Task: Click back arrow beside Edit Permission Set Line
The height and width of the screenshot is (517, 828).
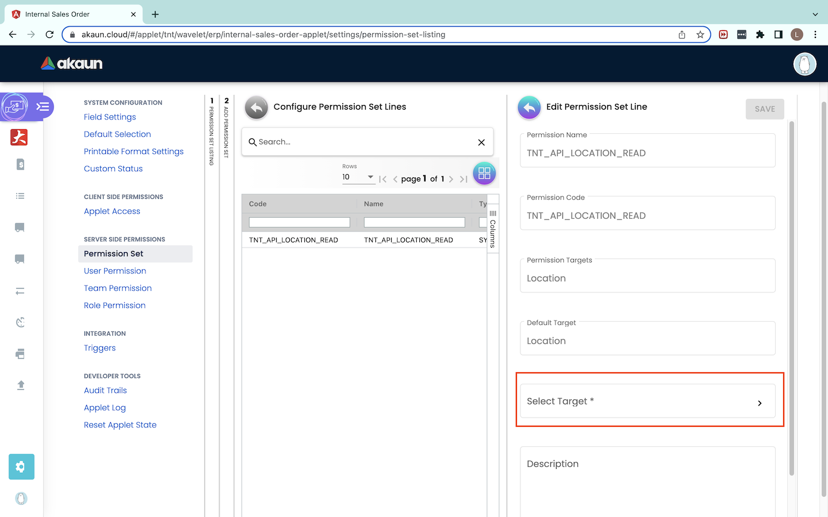Action: (x=529, y=107)
